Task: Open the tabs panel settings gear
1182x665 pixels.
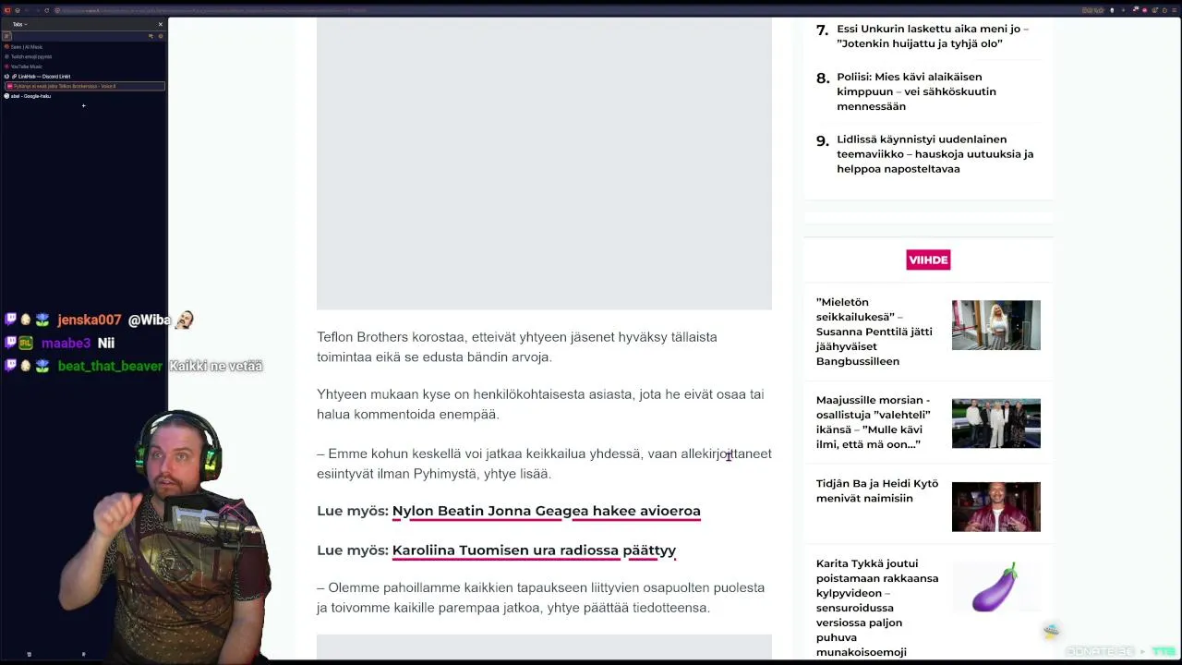Action: 160,36
